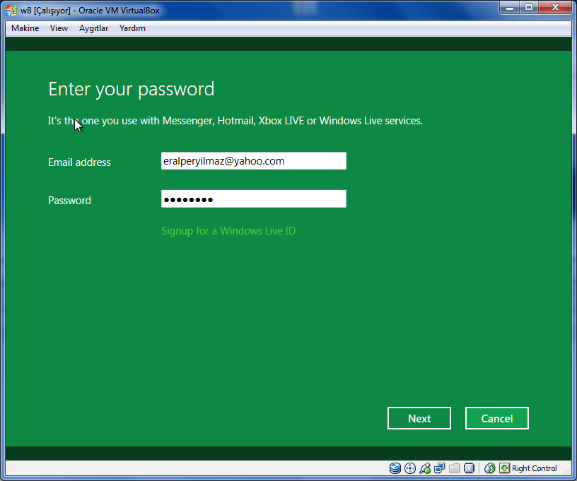Click the optical CD/DVD drive status icon
577x481 pixels.
point(410,468)
